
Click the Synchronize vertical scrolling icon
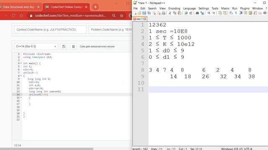(220, 13)
